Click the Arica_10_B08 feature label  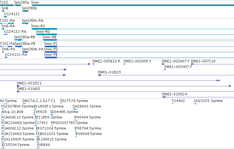tap(12, 112)
